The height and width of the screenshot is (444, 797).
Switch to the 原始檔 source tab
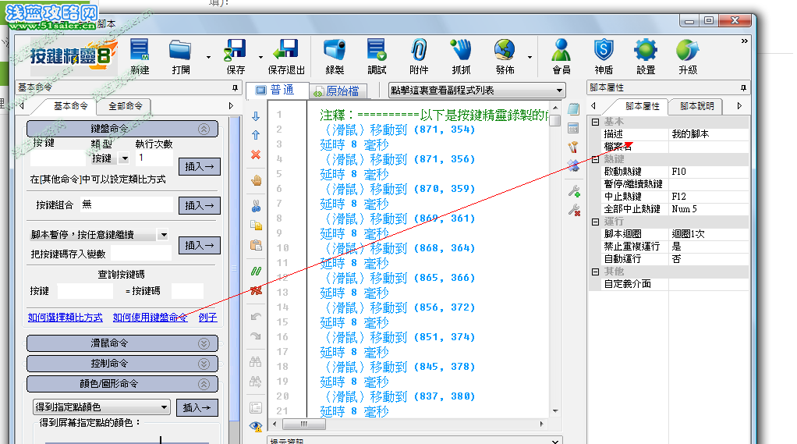pos(337,91)
